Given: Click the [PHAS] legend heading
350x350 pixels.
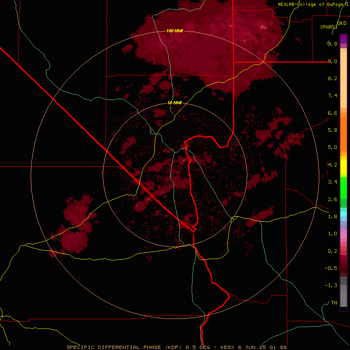Looking at the screenshot, I should 329,27.
